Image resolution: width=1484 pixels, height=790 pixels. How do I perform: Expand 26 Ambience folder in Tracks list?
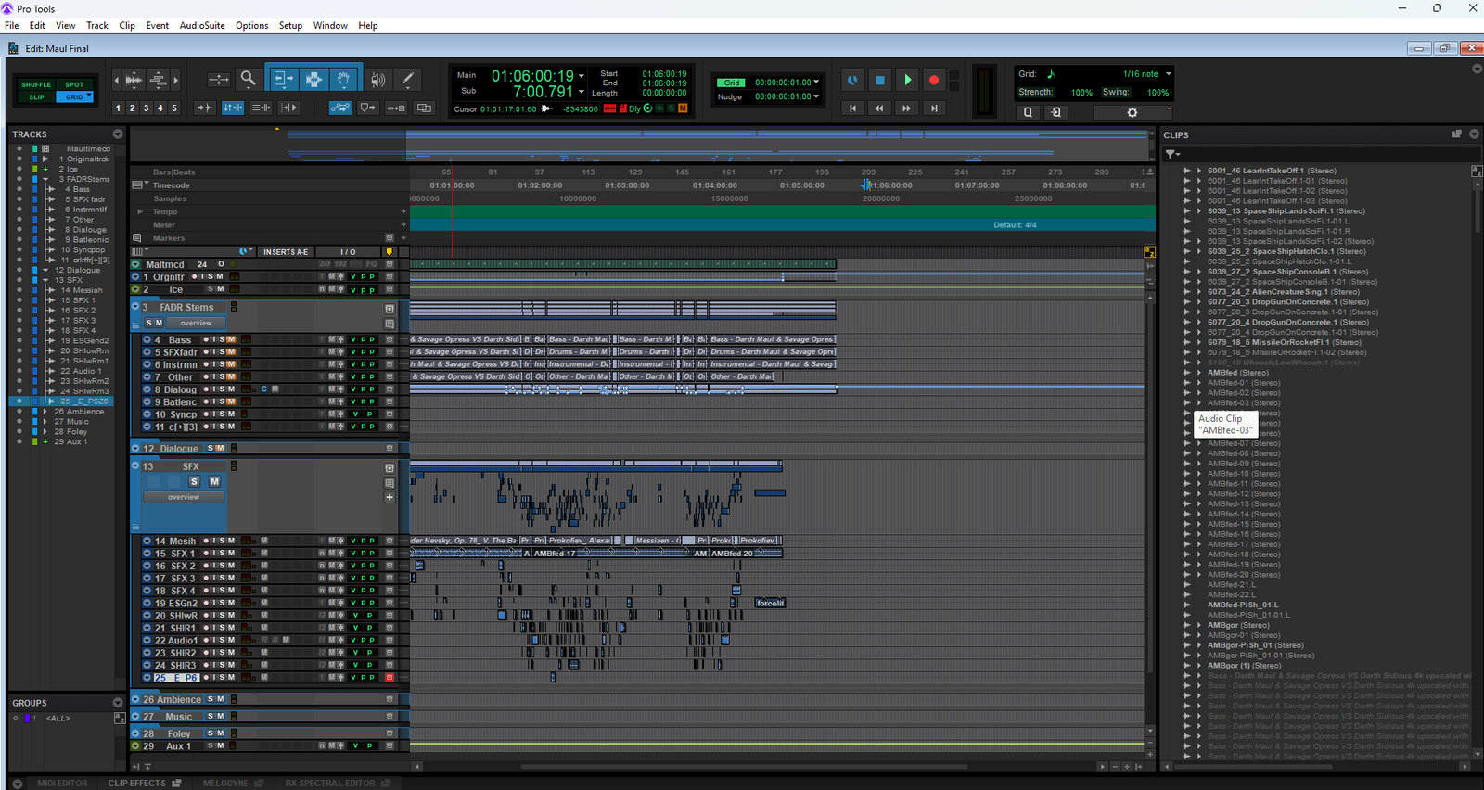[x=45, y=411]
